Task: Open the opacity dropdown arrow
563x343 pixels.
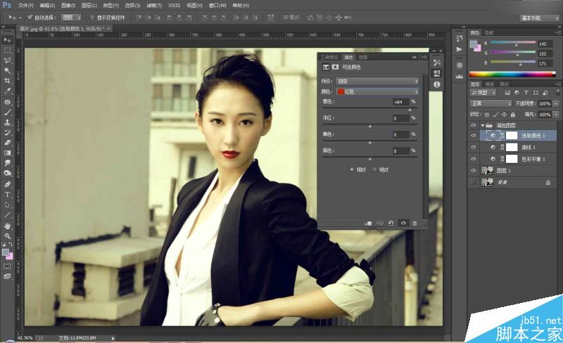Action: point(556,104)
